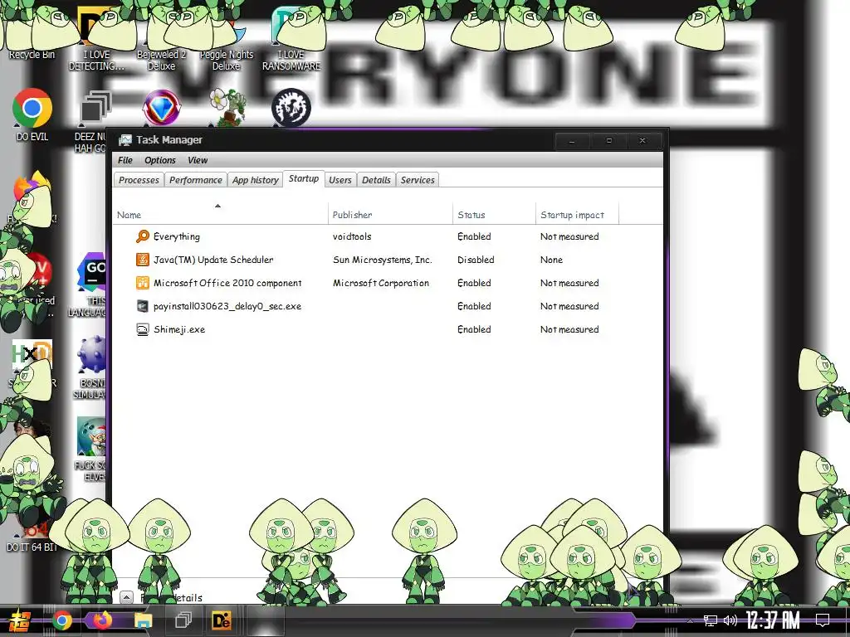Click the Disabled status of Java scheduler
Viewport: 850px width, 637px height.
(x=476, y=260)
